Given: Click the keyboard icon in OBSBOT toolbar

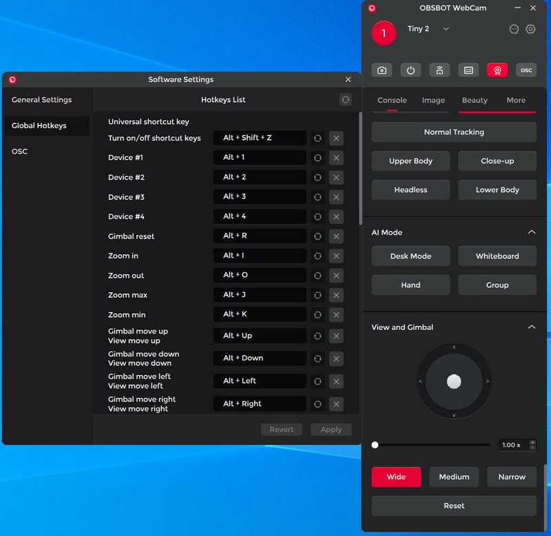Looking at the screenshot, I should pos(468,70).
